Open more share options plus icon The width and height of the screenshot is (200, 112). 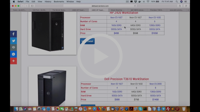[13, 61]
